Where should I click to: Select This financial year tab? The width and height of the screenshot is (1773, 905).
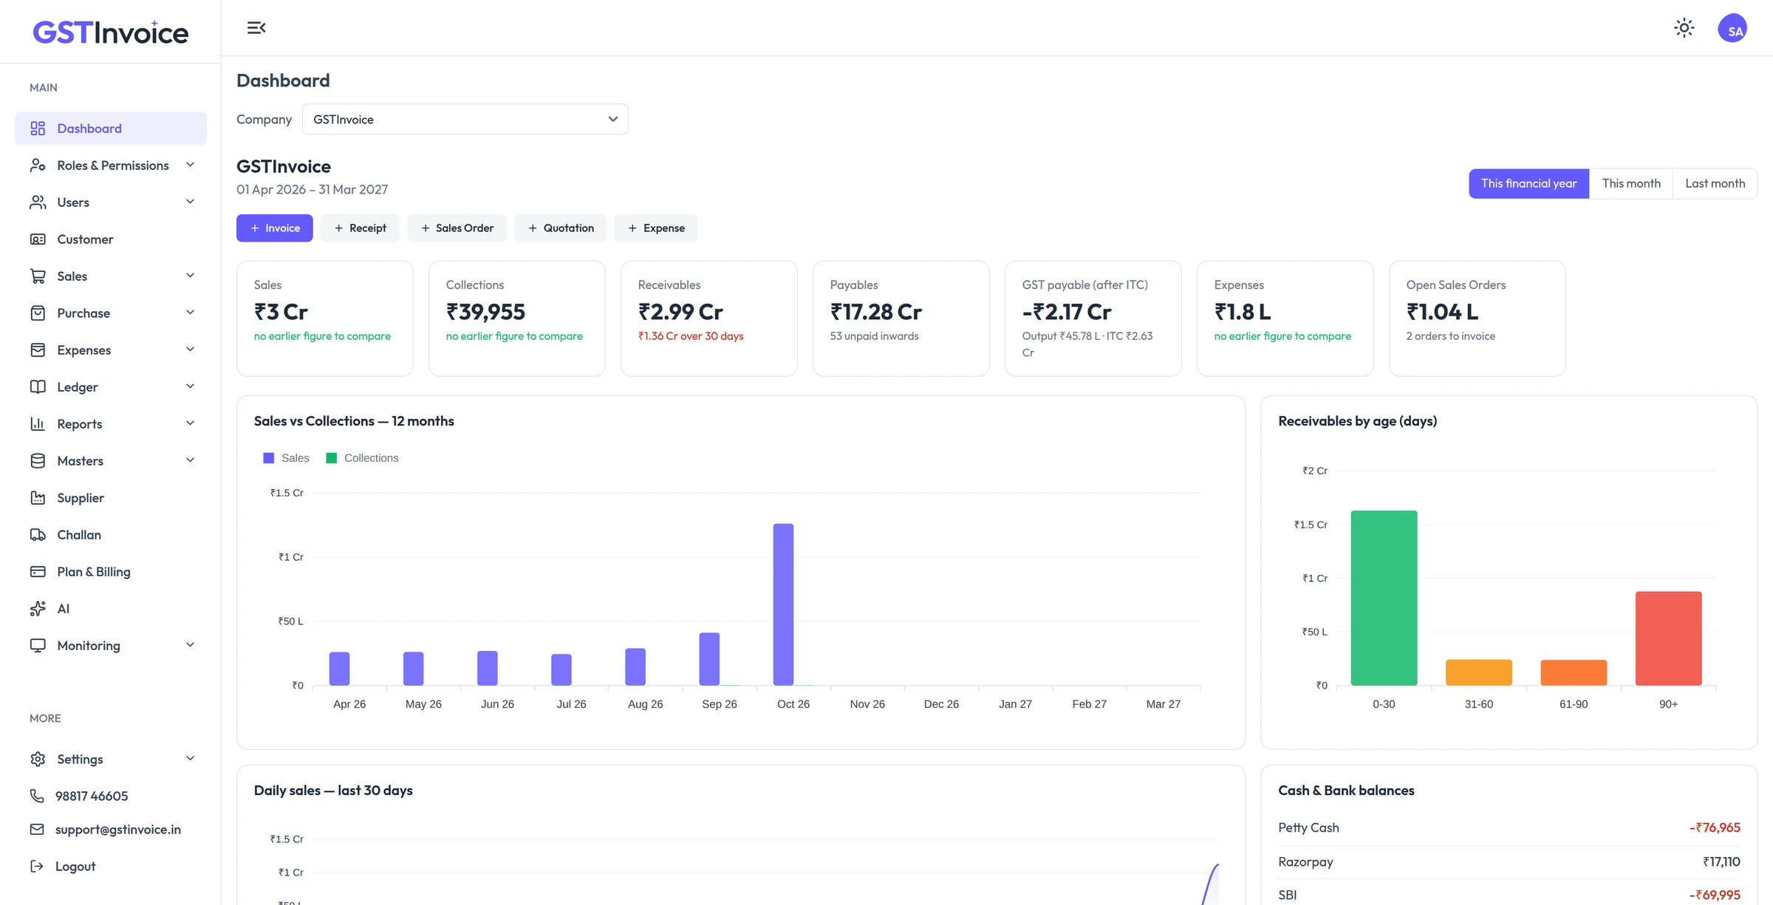pyautogui.click(x=1528, y=183)
